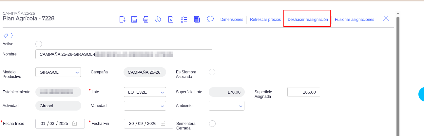Open the history clock icon
Viewport: 424px width, 136px height.
[158, 20]
